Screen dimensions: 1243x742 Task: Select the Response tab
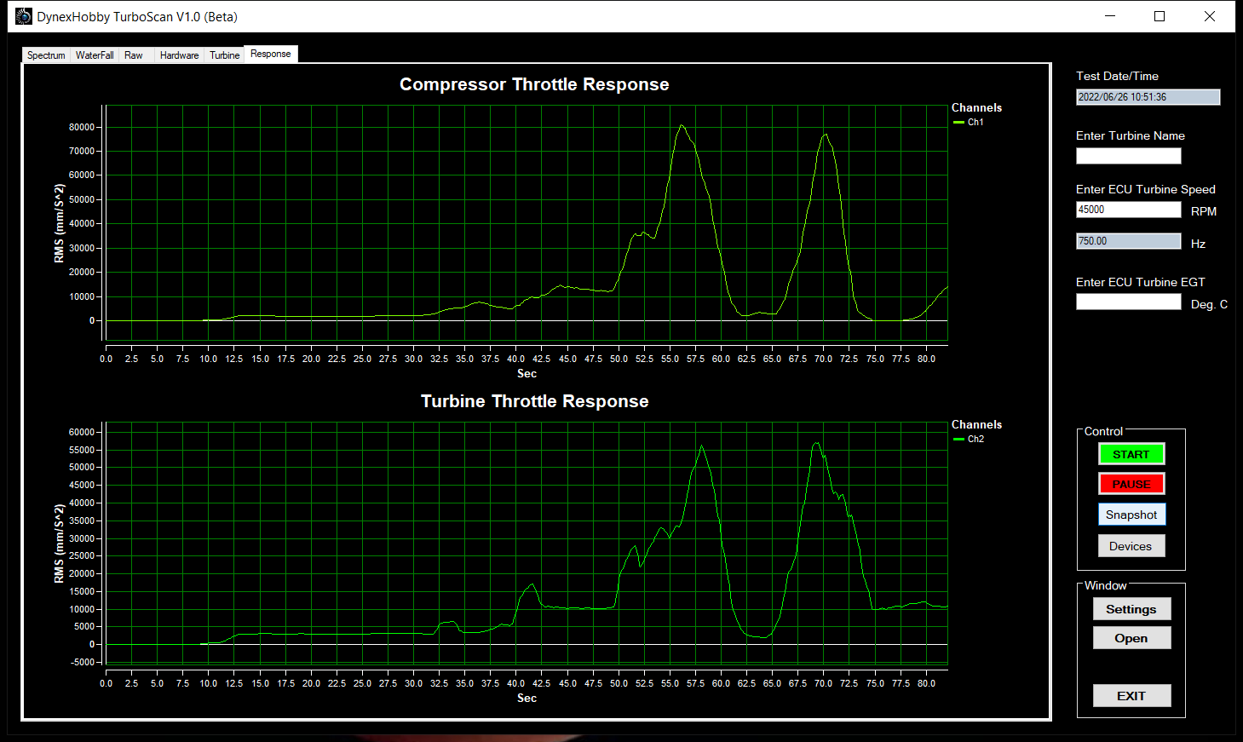point(271,54)
